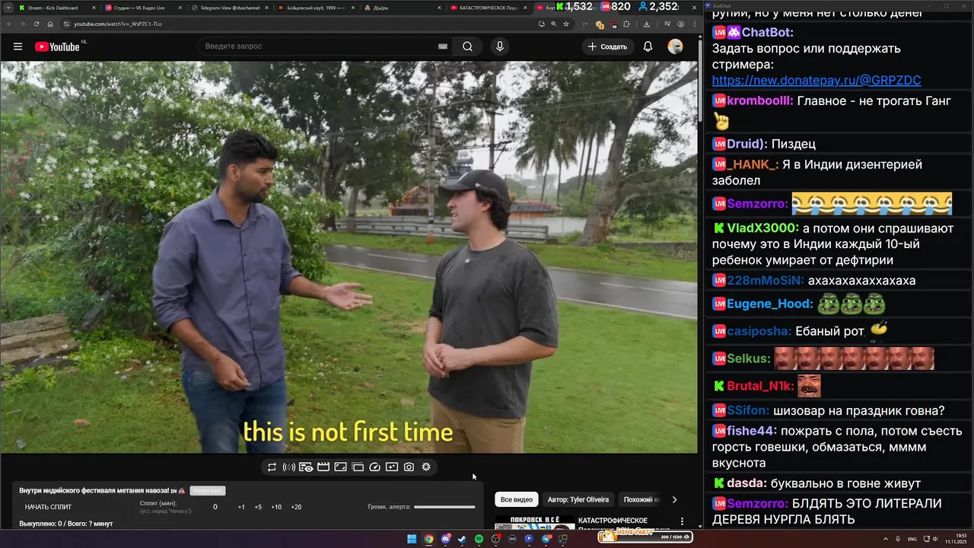Image resolution: width=974 pixels, height=548 pixels.
Task: Add +1 minute to split
Action: pyautogui.click(x=241, y=507)
